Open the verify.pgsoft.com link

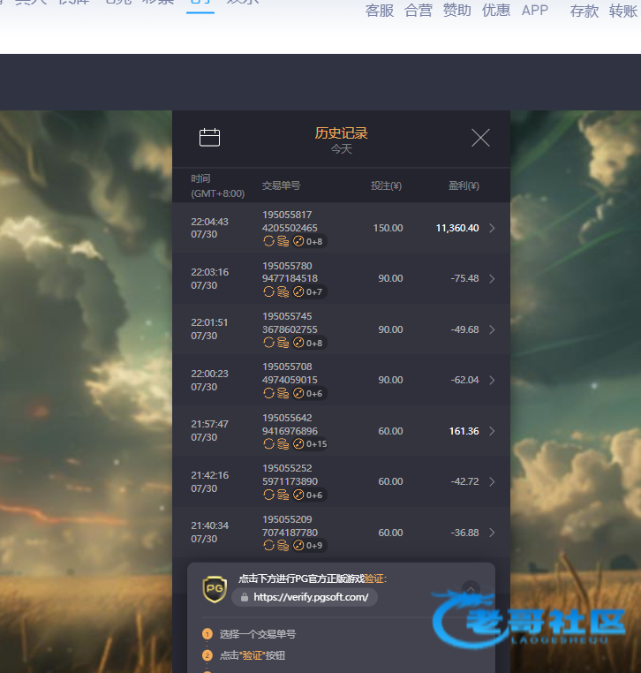tap(305, 597)
